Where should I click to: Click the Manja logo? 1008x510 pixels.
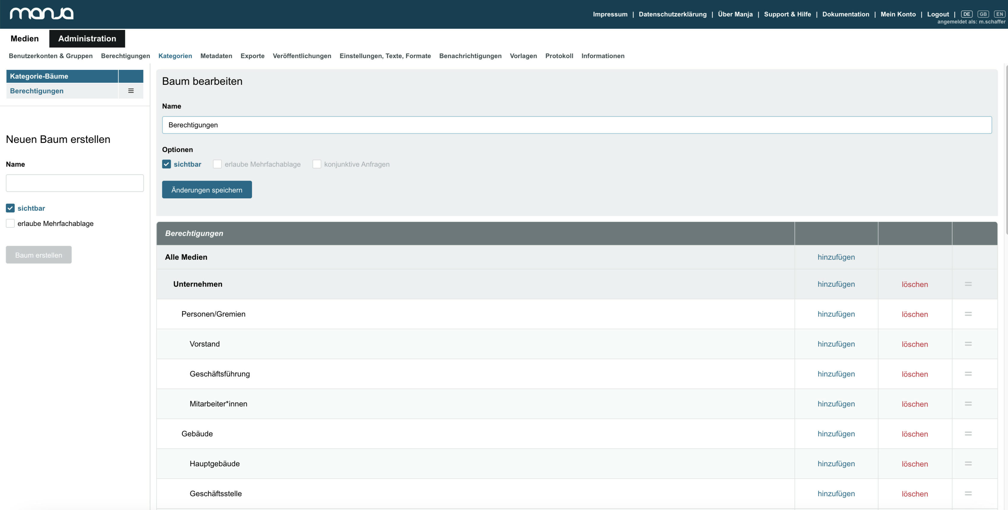[41, 14]
